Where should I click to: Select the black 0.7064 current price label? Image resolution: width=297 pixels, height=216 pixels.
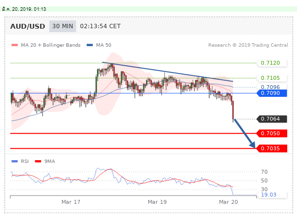272,119
